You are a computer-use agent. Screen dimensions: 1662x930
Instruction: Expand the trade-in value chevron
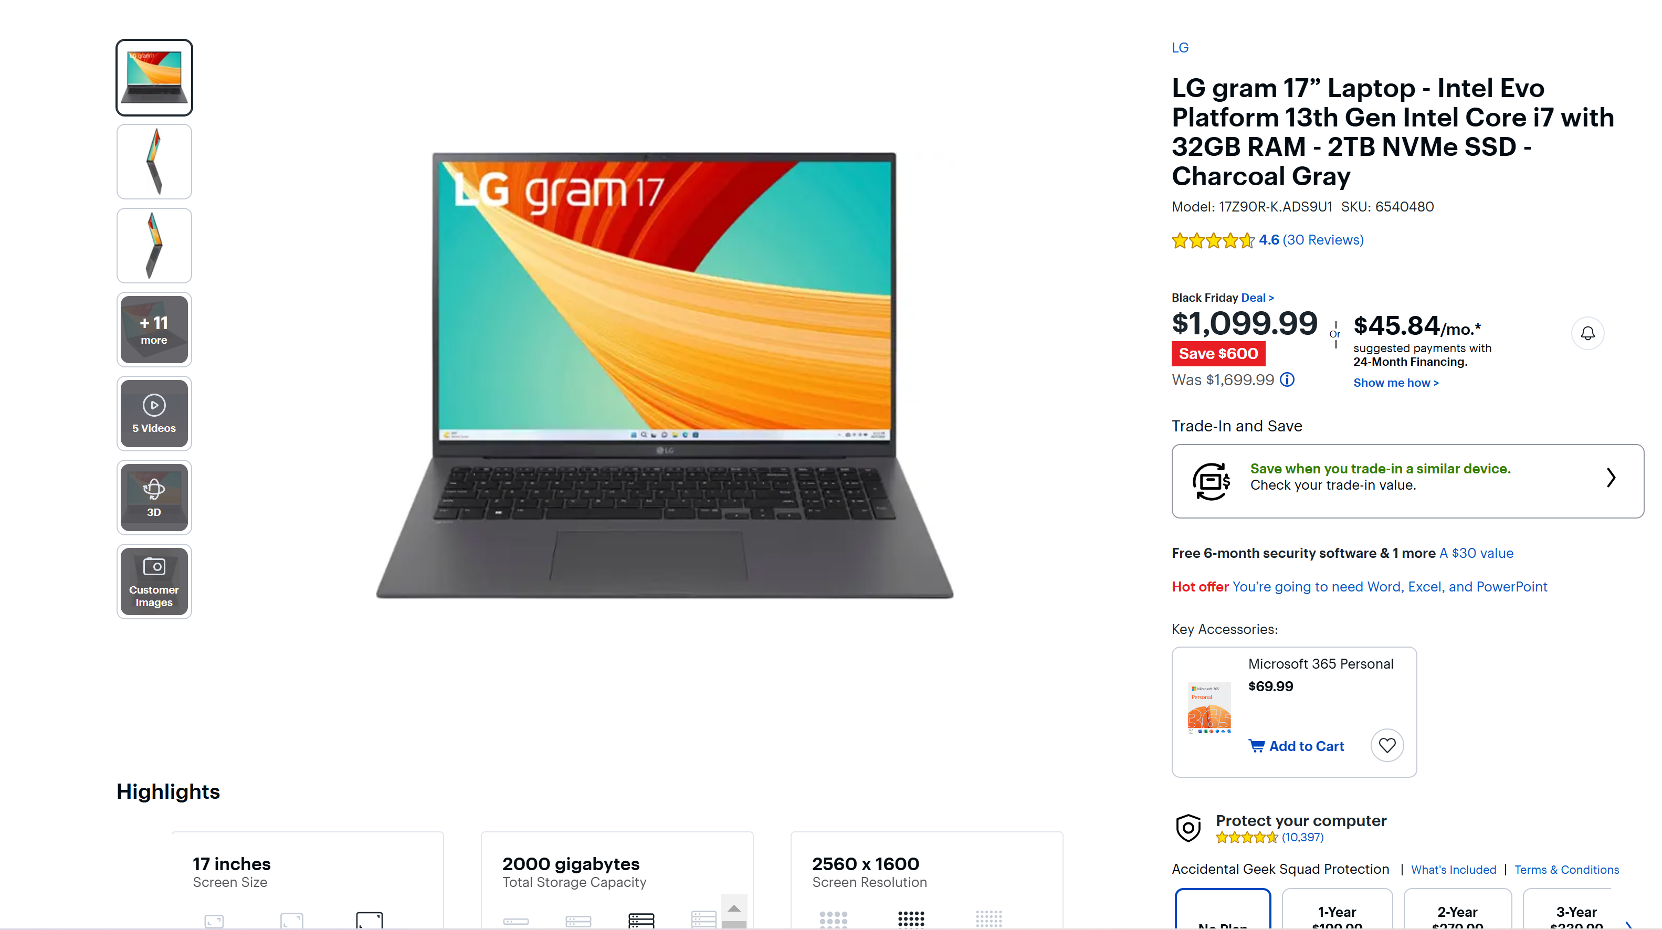click(1611, 478)
